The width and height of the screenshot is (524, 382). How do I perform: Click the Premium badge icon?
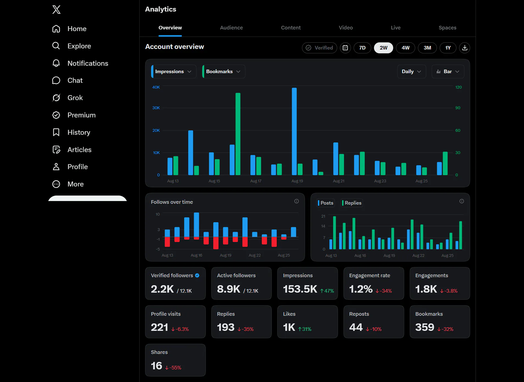tap(56, 115)
